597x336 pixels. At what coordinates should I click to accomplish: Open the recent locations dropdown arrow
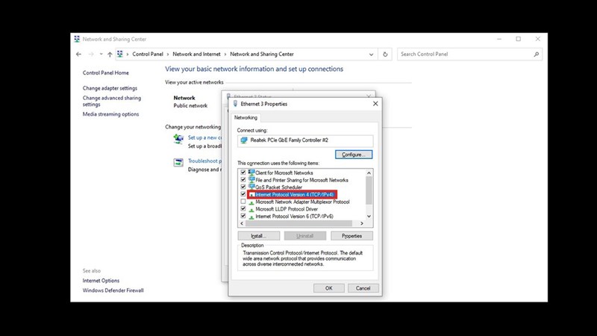[x=101, y=54]
